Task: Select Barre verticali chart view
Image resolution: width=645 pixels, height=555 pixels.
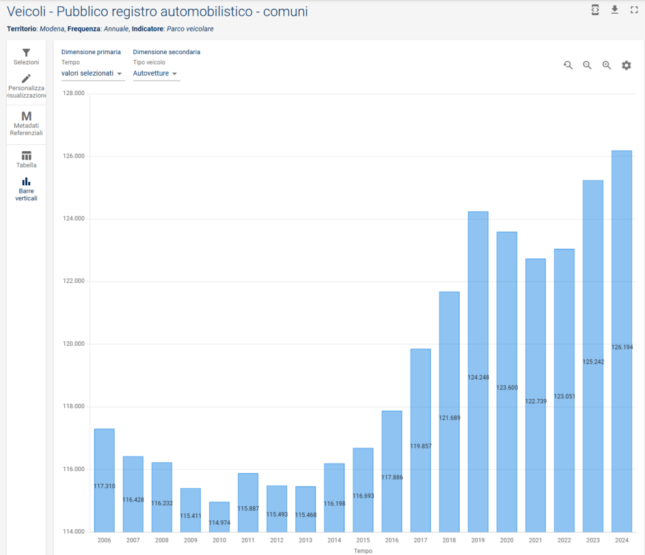Action: 26,188
